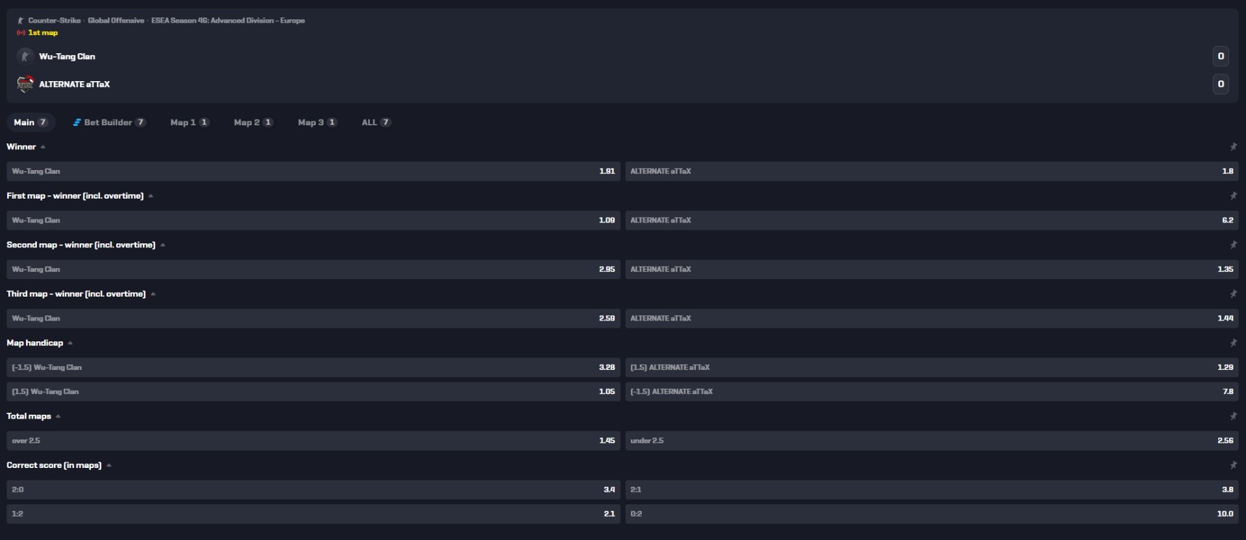Screen dimensions: 1246x540
Task: Collapse the Winner market section
Action: 43,147
